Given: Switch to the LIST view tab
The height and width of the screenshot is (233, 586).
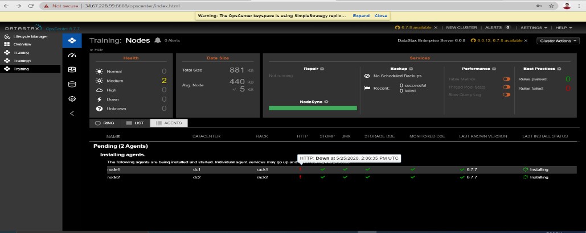Looking at the screenshot, I should tap(135, 123).
